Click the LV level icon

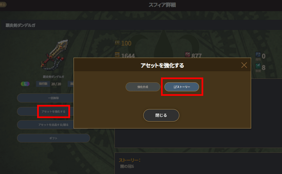coord(117,43)
